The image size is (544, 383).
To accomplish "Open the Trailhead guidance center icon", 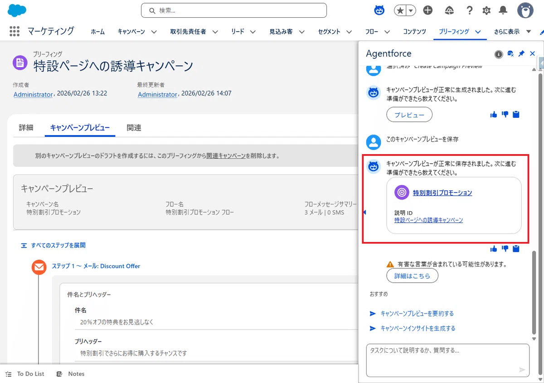I will click(x=449, y=10).
